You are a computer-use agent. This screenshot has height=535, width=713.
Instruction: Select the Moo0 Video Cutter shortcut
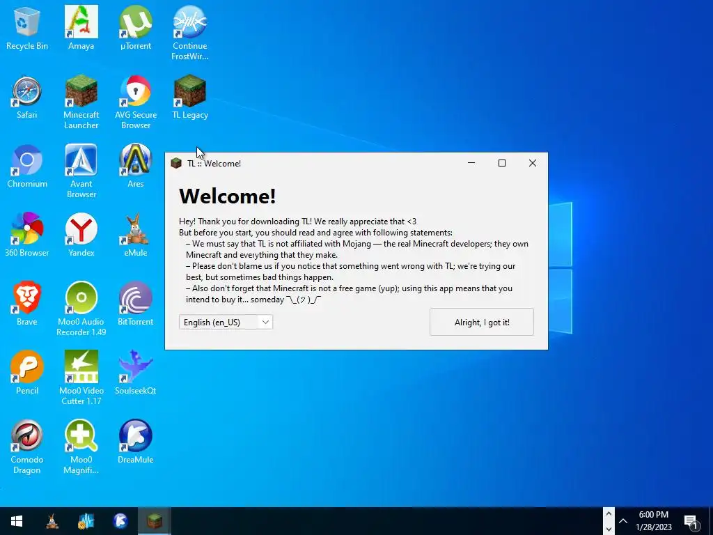point(81,378)
